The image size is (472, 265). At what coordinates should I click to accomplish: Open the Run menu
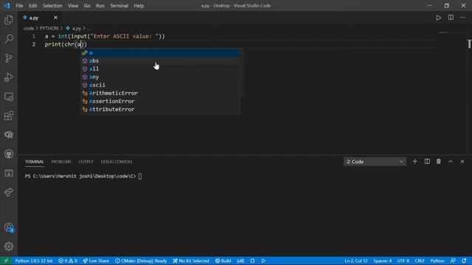pos(100,6)
